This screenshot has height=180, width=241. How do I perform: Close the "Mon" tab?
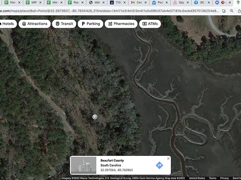click(61, 2)
